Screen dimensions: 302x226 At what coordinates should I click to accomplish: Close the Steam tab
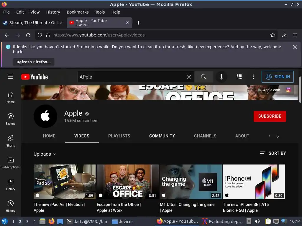tap(61, 23)
